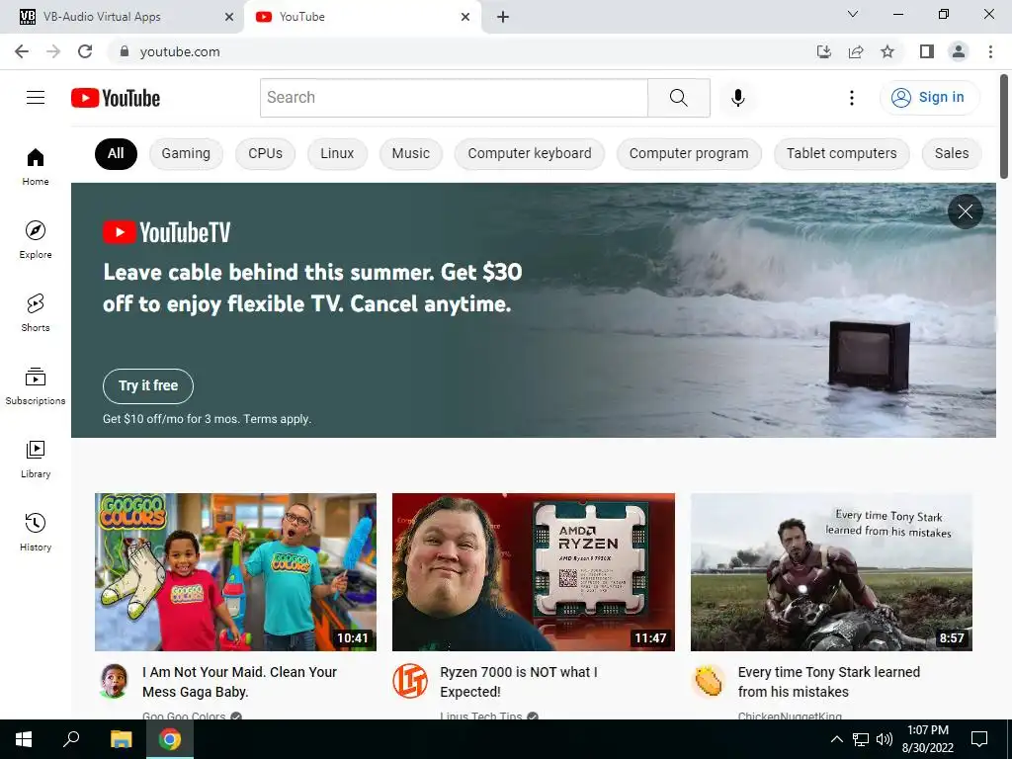Open Goo Goo Colors channel avatar
Viewport: 1012px width, 759px height.
[115, 680]
